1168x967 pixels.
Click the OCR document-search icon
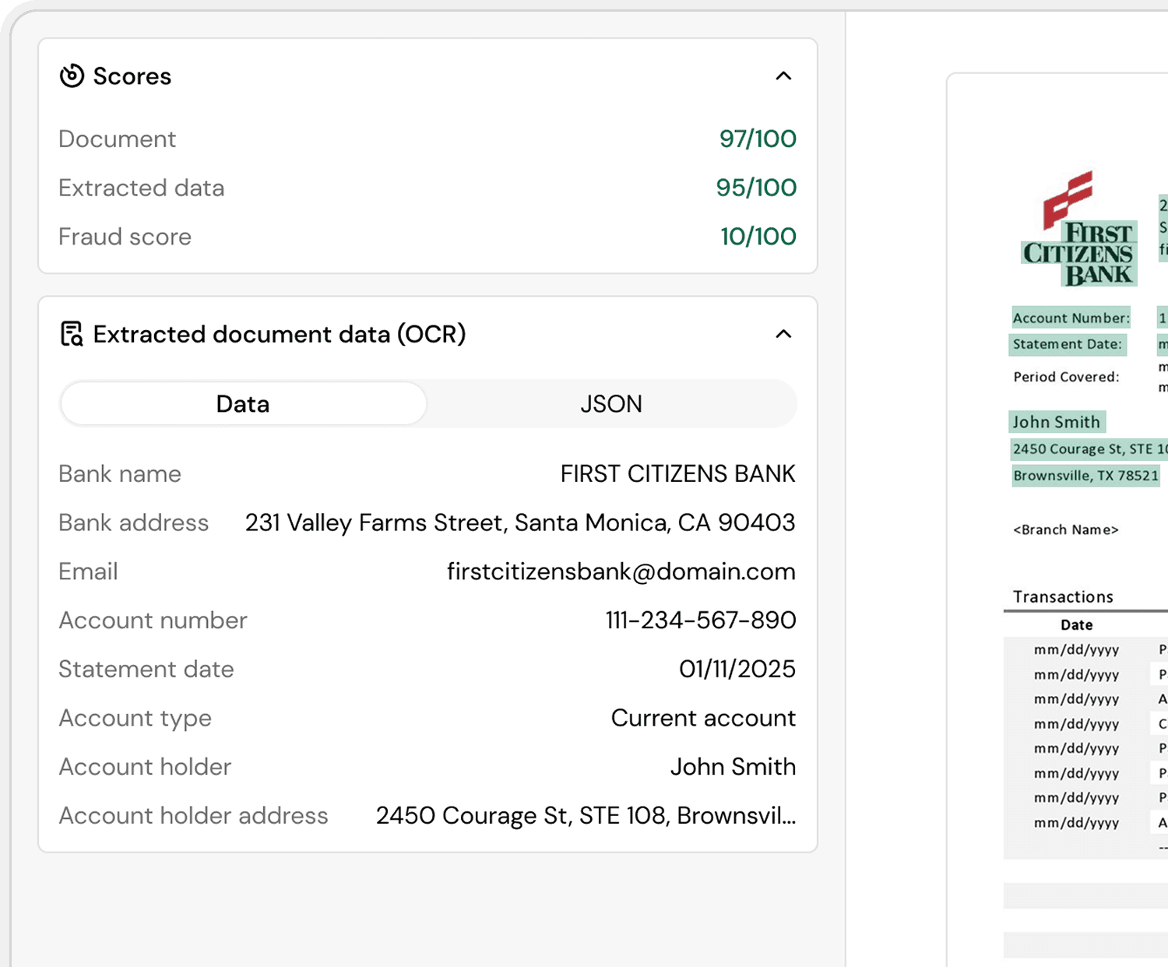[71, 334]
